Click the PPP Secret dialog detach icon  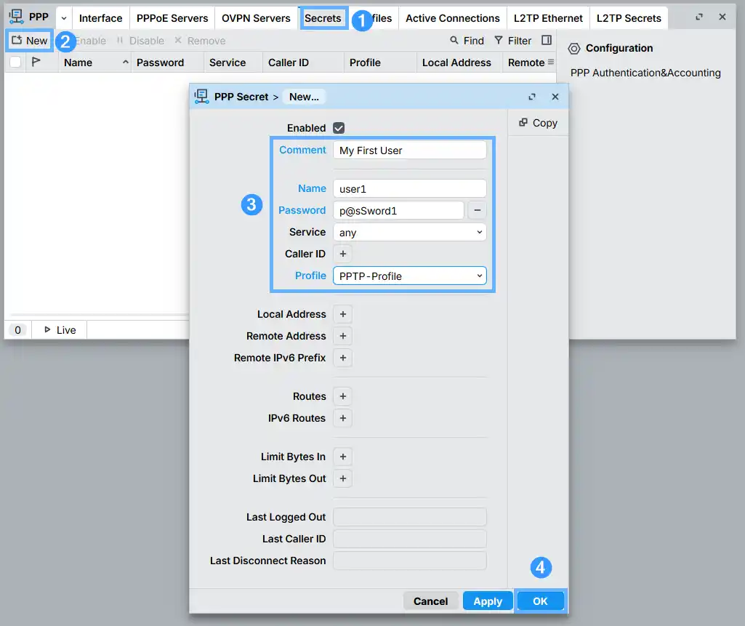(x=531, y=97)
